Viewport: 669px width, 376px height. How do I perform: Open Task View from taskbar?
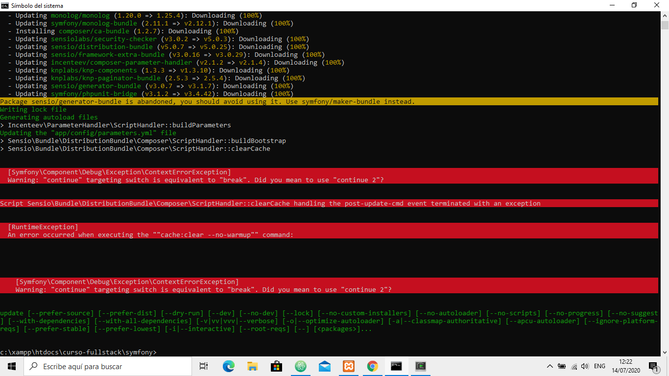(204, 366)
